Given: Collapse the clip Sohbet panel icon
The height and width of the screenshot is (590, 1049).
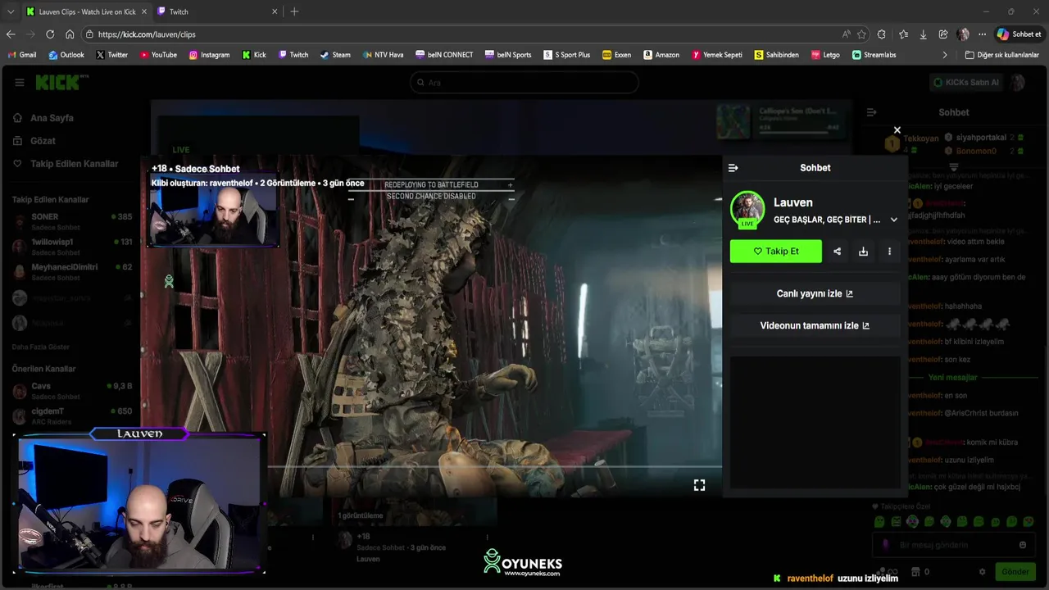Looking at the screenshot, I should click(733, 168).
